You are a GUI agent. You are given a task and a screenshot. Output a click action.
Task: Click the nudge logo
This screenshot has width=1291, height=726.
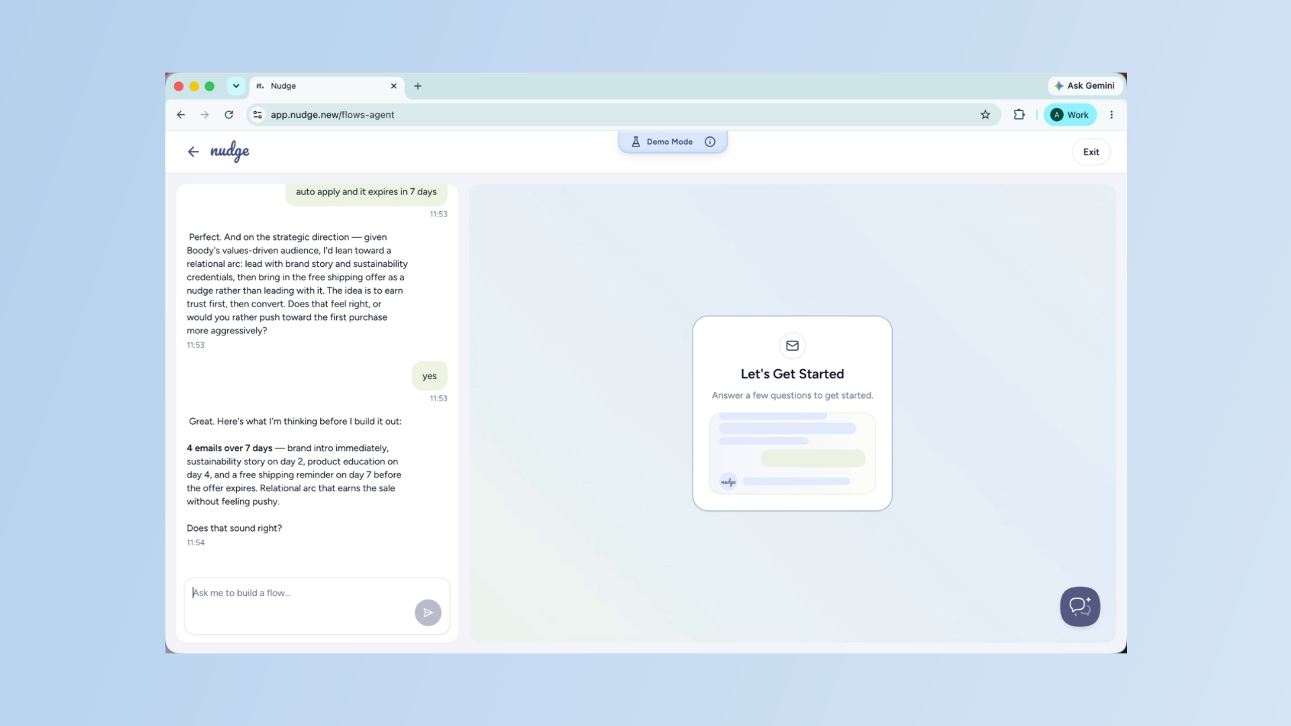tap(229, 151)
